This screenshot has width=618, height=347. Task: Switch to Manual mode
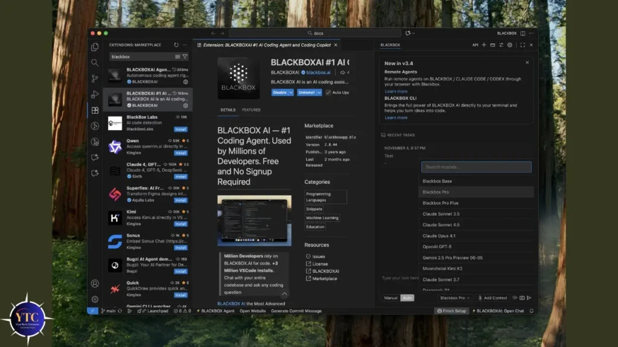[390, 298]
